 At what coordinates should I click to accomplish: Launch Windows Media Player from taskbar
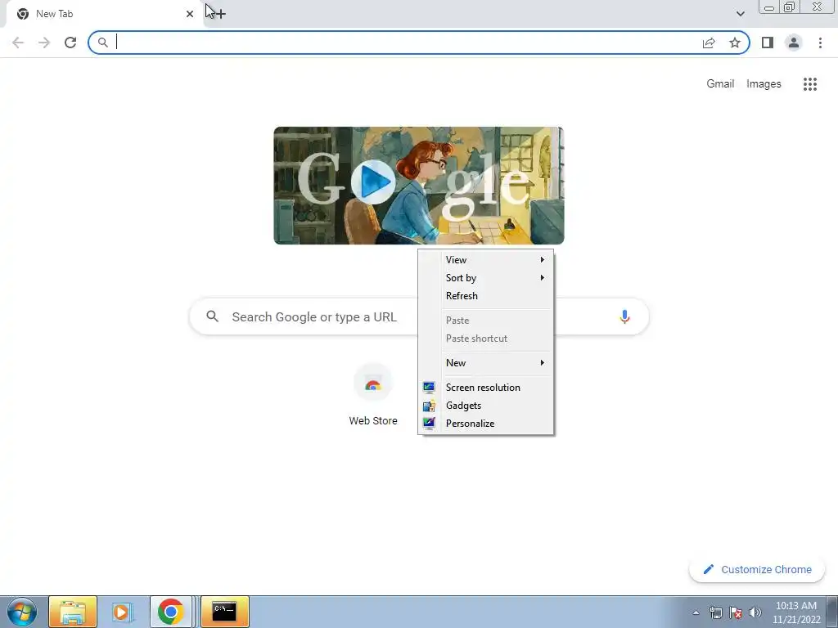pyautogui.click(x=121, y=612)
